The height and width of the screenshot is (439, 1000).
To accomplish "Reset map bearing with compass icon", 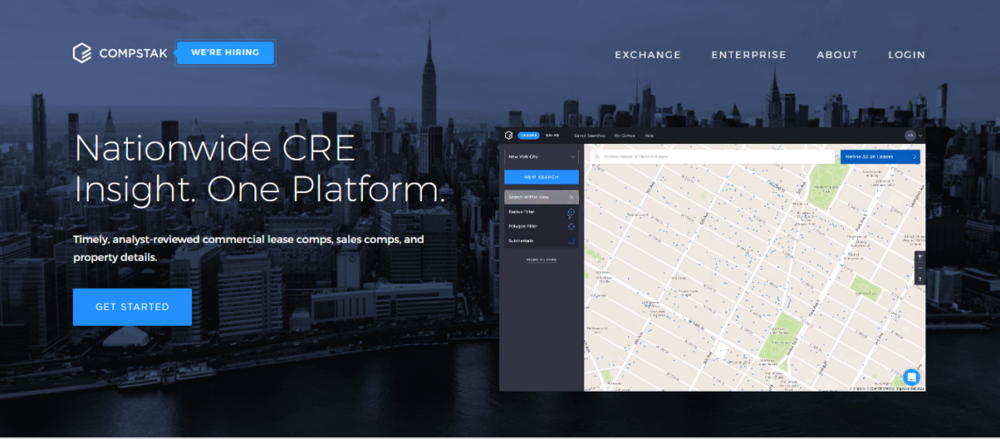I will point(919,279).
